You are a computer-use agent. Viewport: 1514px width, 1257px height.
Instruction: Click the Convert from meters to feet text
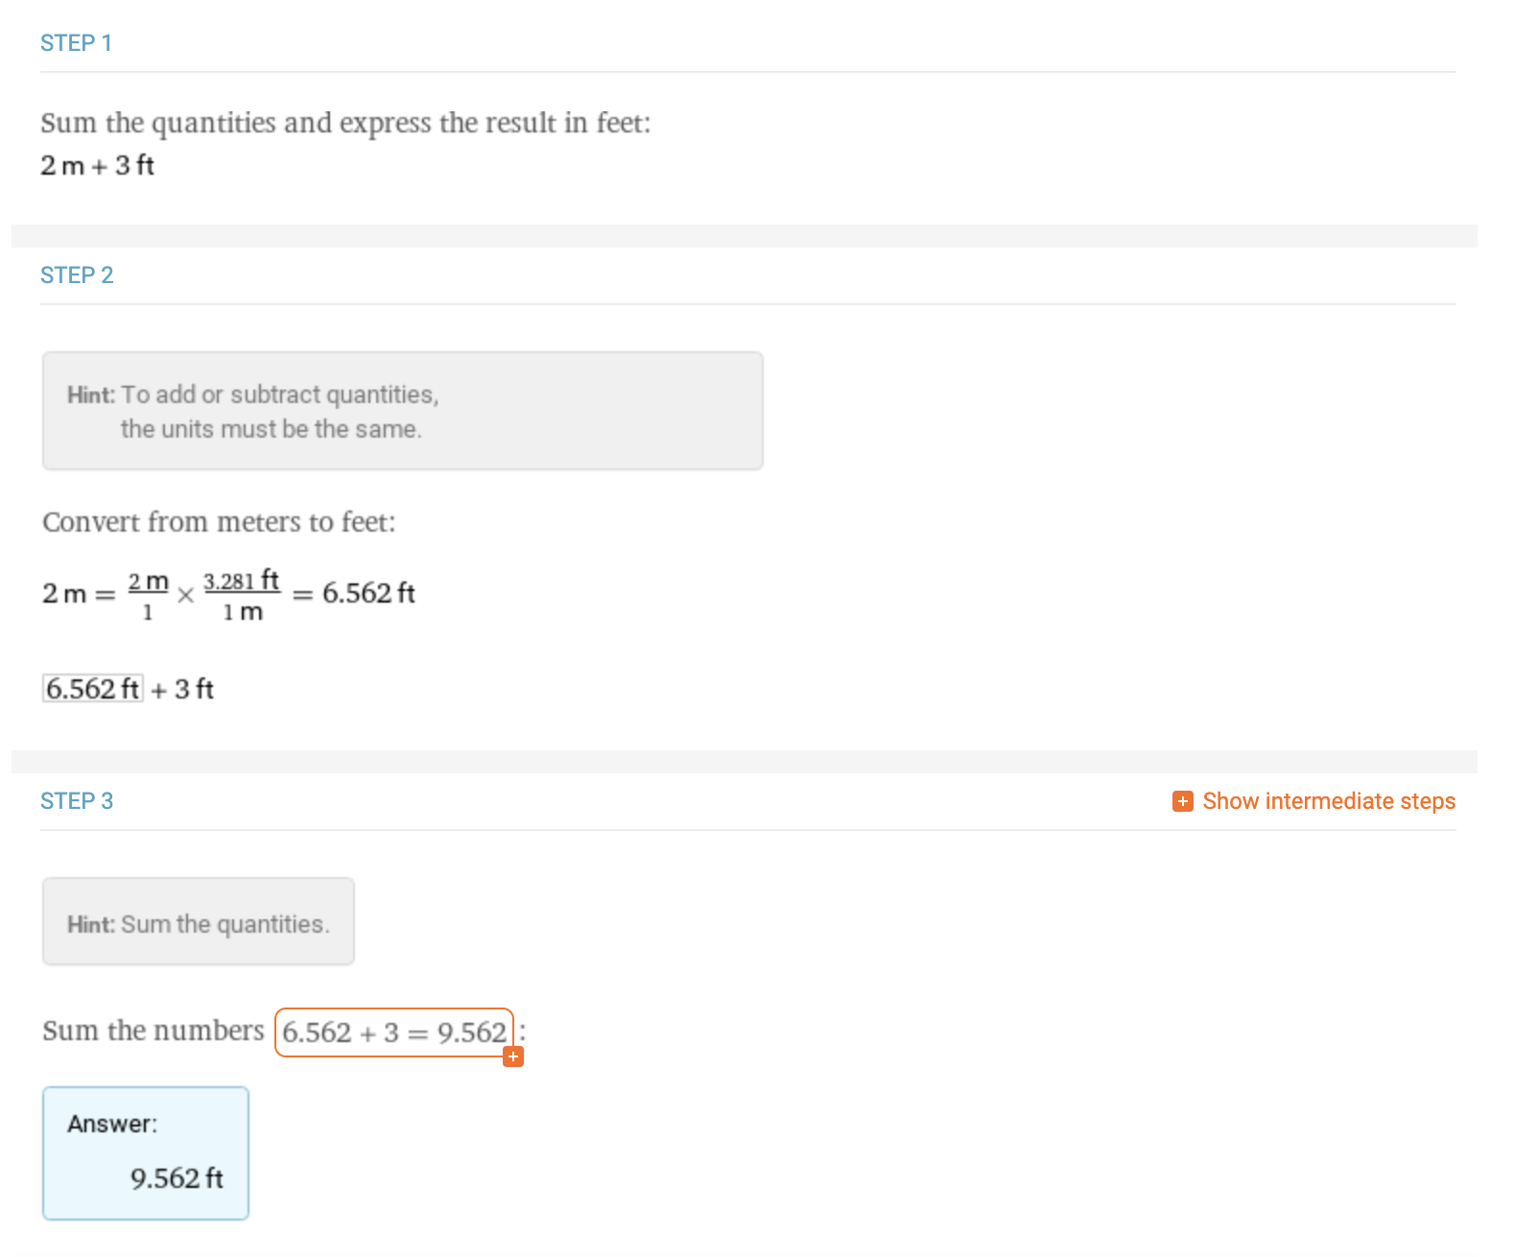tap(219, 522)
